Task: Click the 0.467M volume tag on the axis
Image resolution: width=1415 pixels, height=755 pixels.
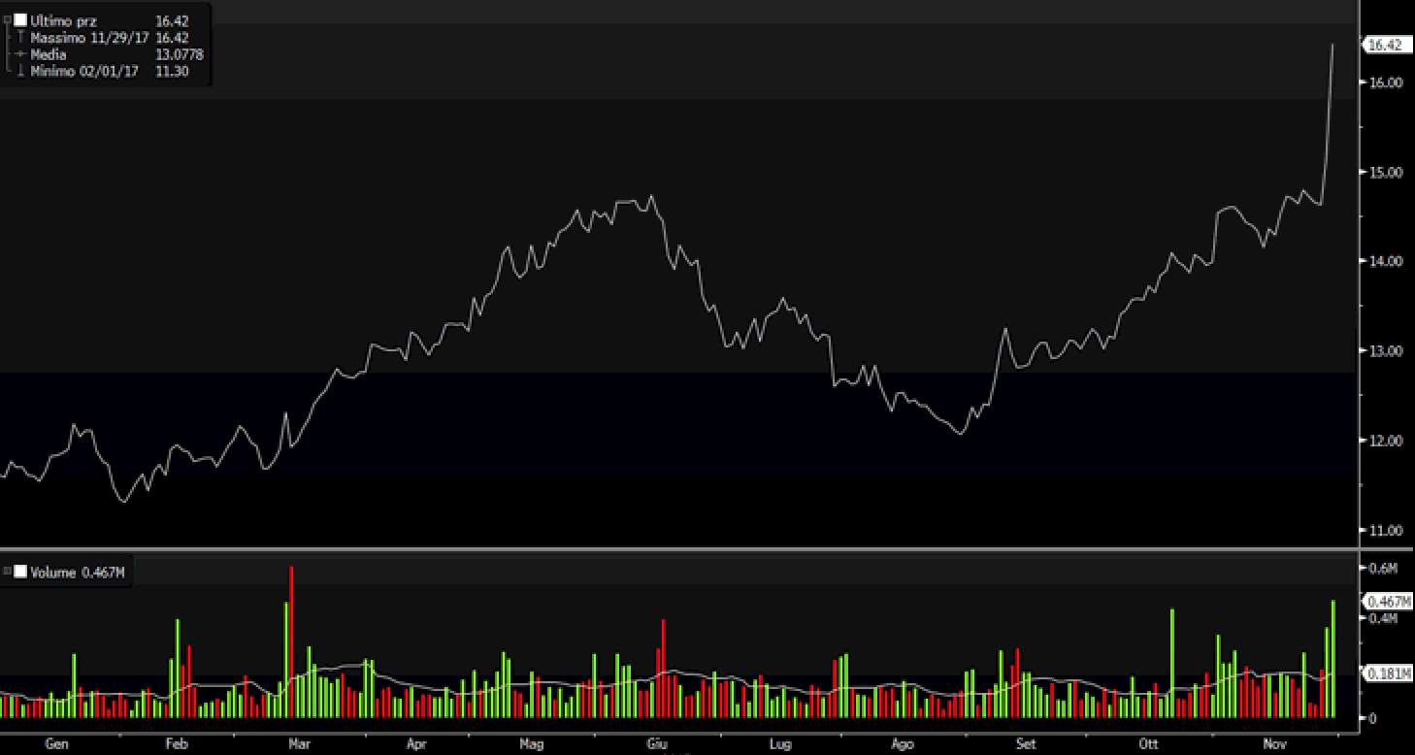Action: (x=1388, y=602)
